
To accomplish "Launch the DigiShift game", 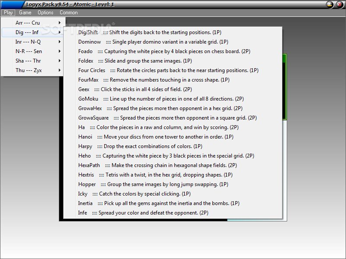I will [x=173, y=32].
